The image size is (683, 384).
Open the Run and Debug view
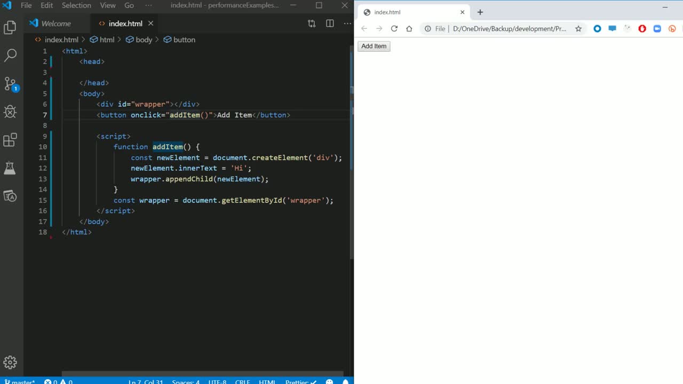tap(10, 111)
